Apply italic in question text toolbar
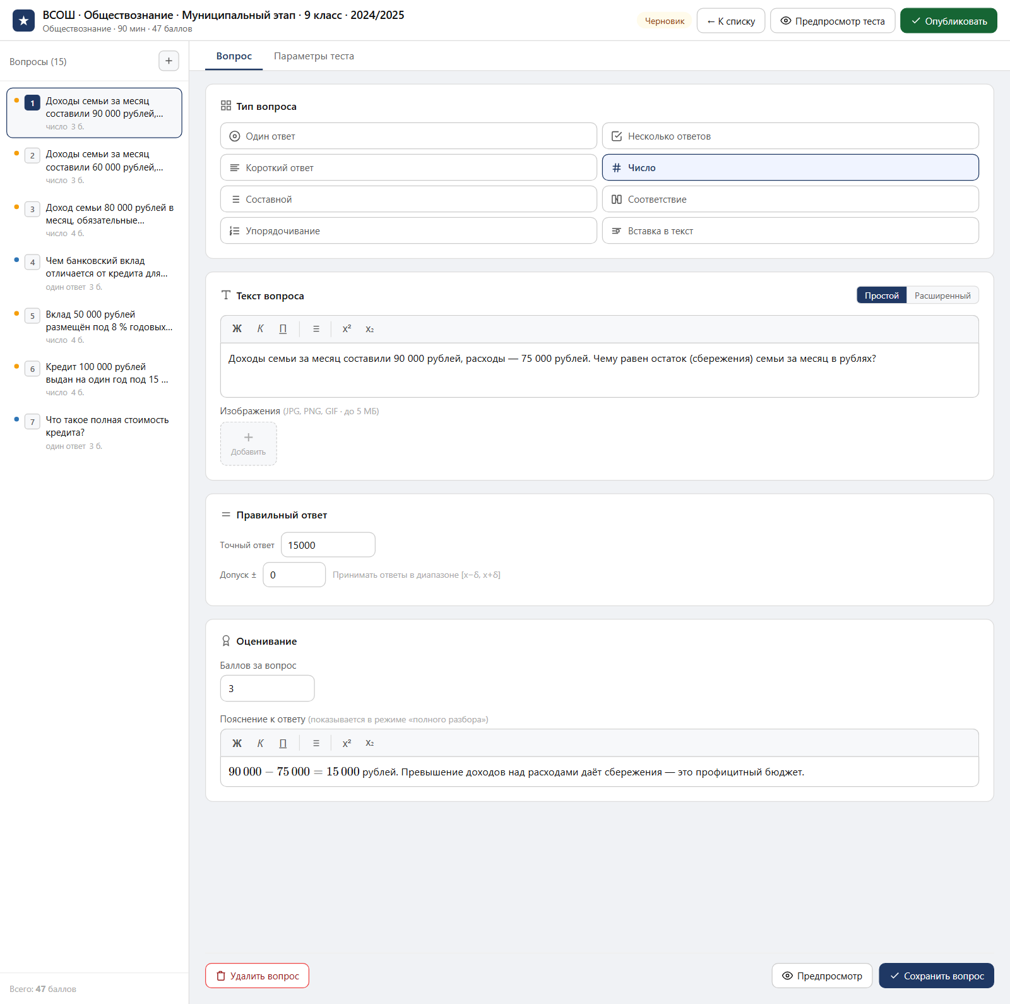The height and width of the screenshot is (1004, 1010). 260,329
